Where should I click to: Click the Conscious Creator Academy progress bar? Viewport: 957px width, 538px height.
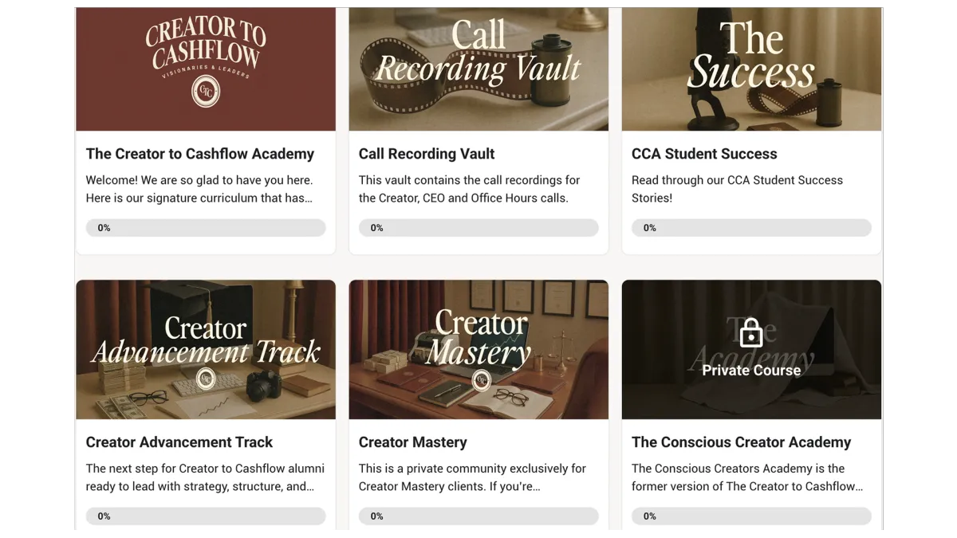(x=751, y=516)
